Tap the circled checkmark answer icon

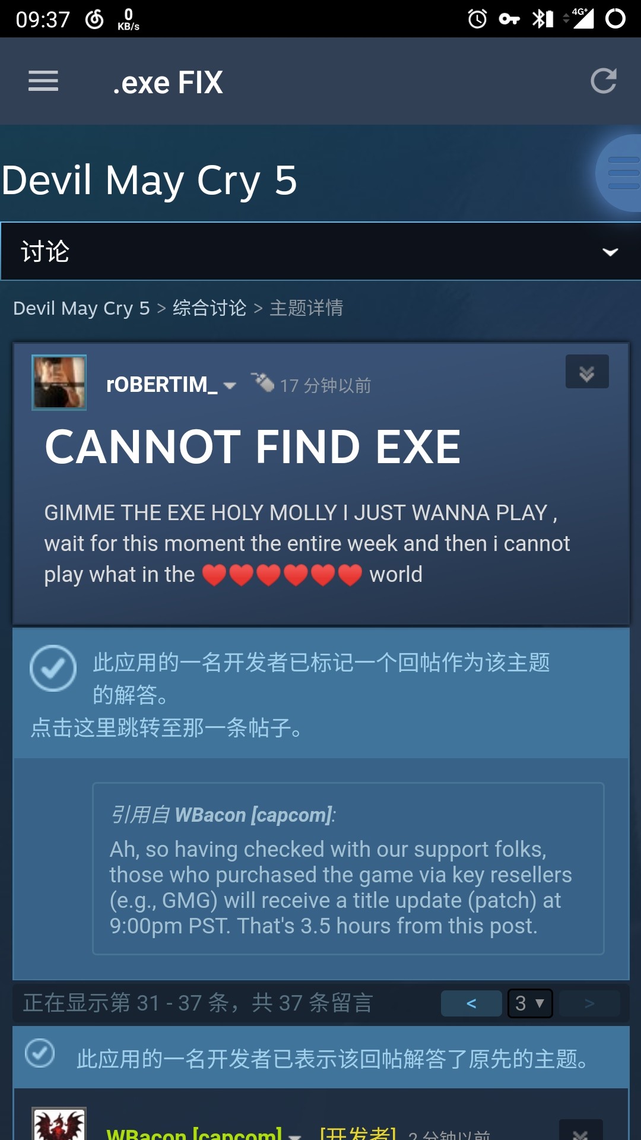coord(53,668)
